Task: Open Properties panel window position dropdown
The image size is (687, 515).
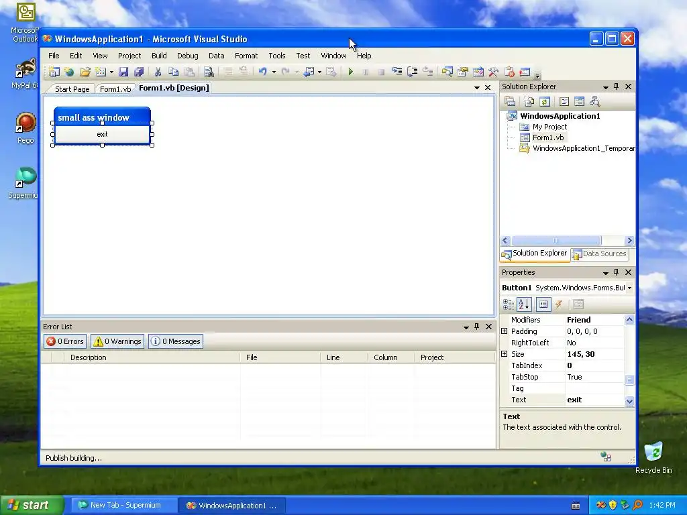Action: coord(606,273)
